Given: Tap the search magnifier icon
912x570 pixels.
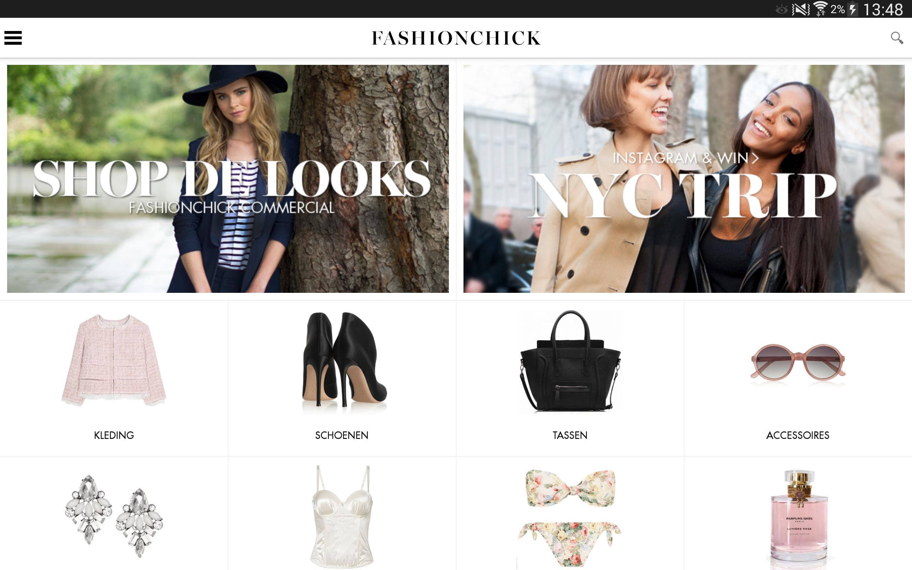Looking at the screenshot, I should click(x=897, y=38).
